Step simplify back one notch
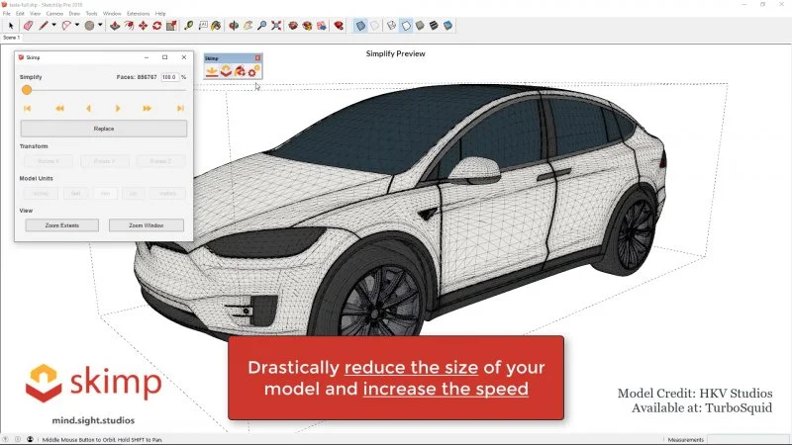Screen dimensions: 792x445 click(88, 109)
